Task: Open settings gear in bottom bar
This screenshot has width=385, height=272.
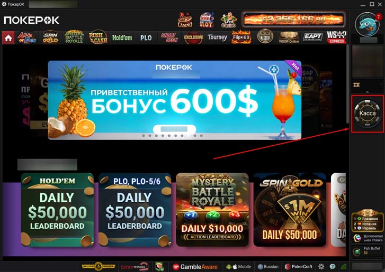Action: click(321, 267)
